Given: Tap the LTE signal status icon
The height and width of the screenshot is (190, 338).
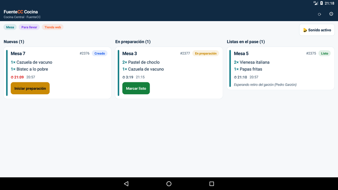Looking at the screenshot, I should click(x=315, y=3).
